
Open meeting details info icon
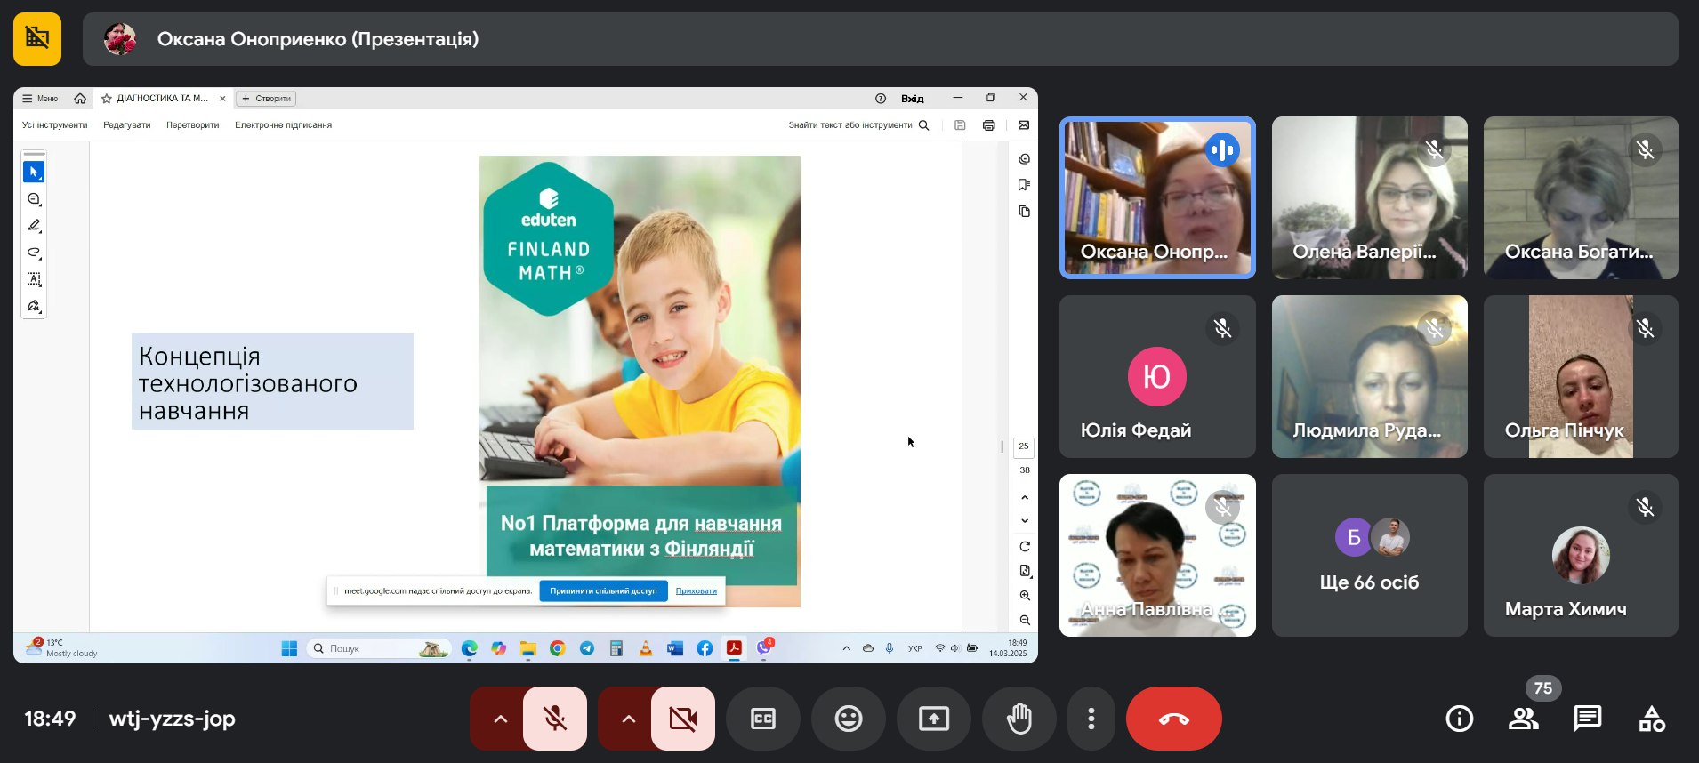click(x=1460, y=719)
